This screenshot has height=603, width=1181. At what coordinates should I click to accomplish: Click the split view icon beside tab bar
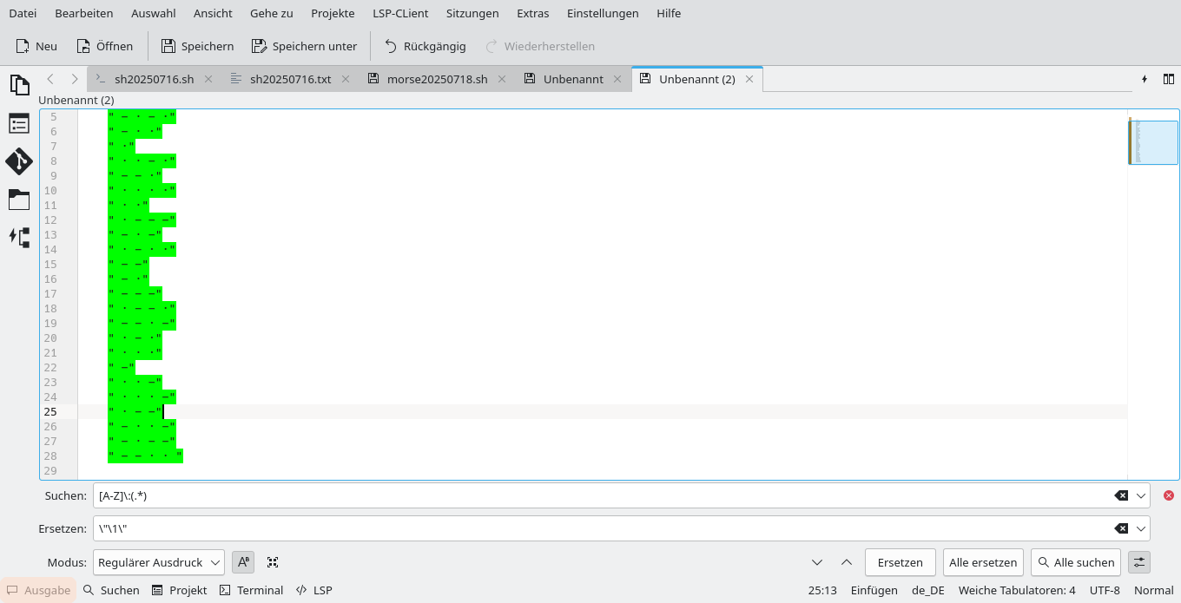1169,78
